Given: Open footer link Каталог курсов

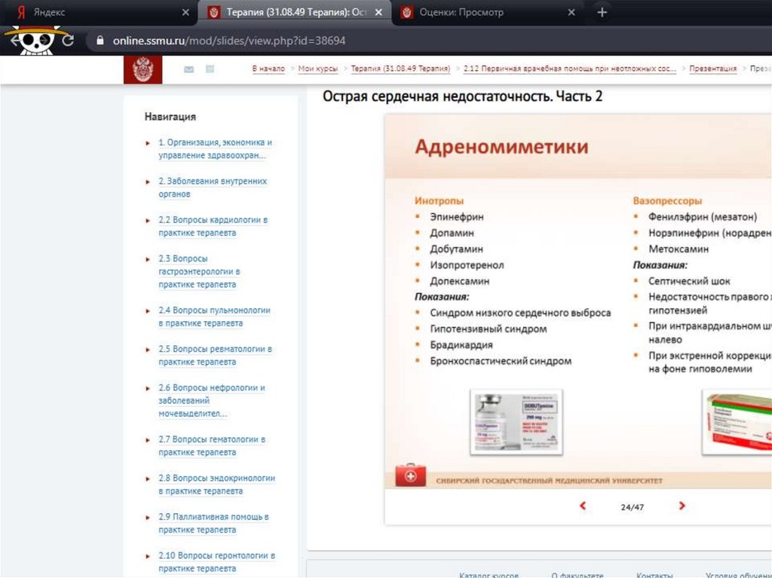Looking at the screenshot, I should [x=489, y=574].
